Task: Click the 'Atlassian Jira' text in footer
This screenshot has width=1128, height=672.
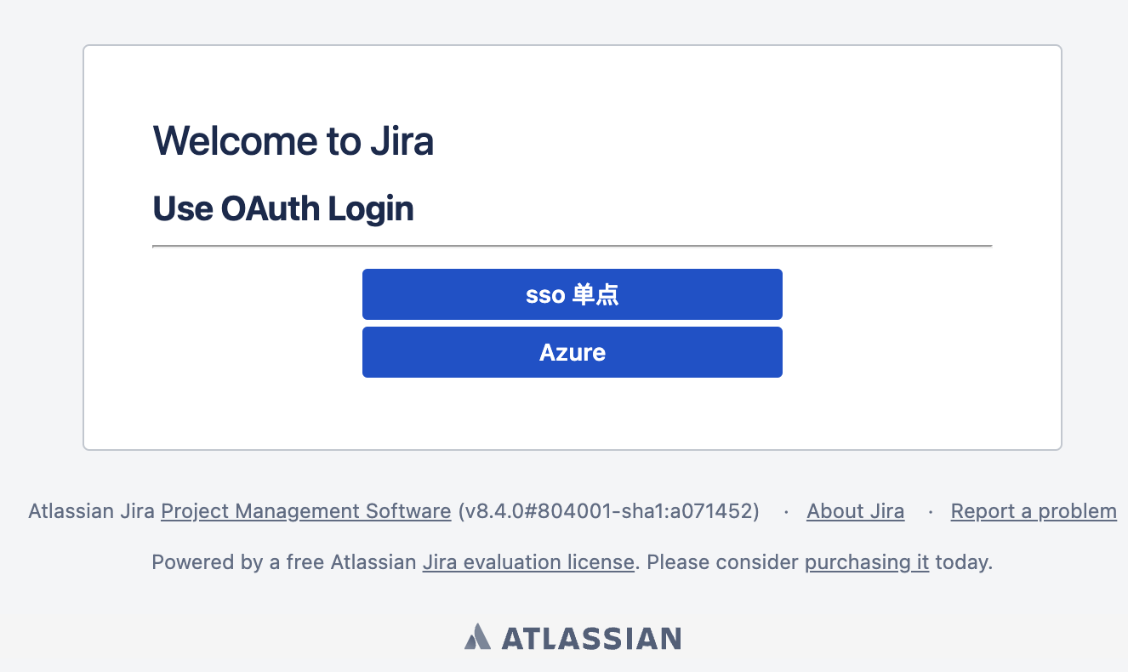Action: pos(92,511)
